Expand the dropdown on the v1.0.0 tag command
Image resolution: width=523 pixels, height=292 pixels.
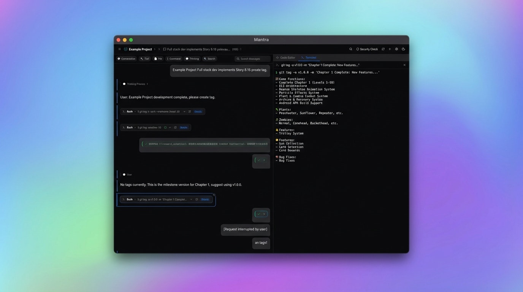[x=191, y=199]
